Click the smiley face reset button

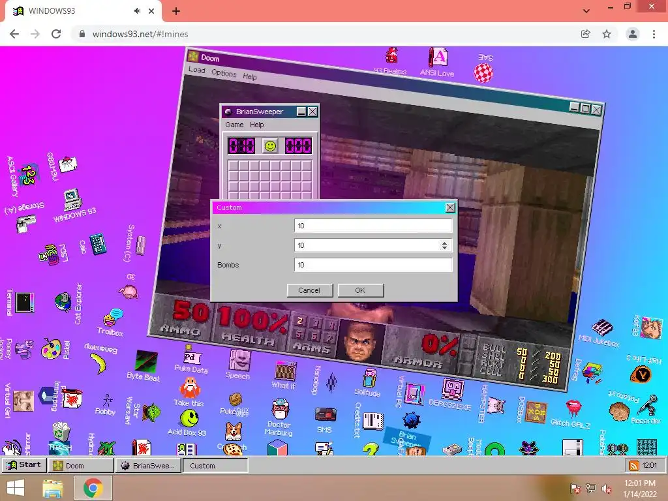pos(270,145)
